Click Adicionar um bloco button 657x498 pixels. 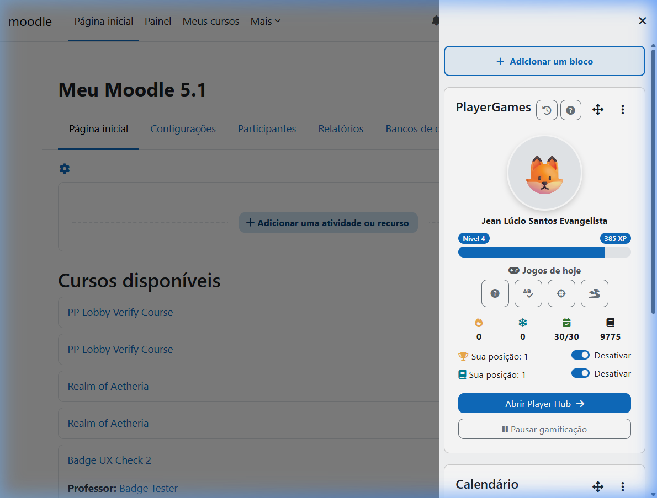[544, 61]
